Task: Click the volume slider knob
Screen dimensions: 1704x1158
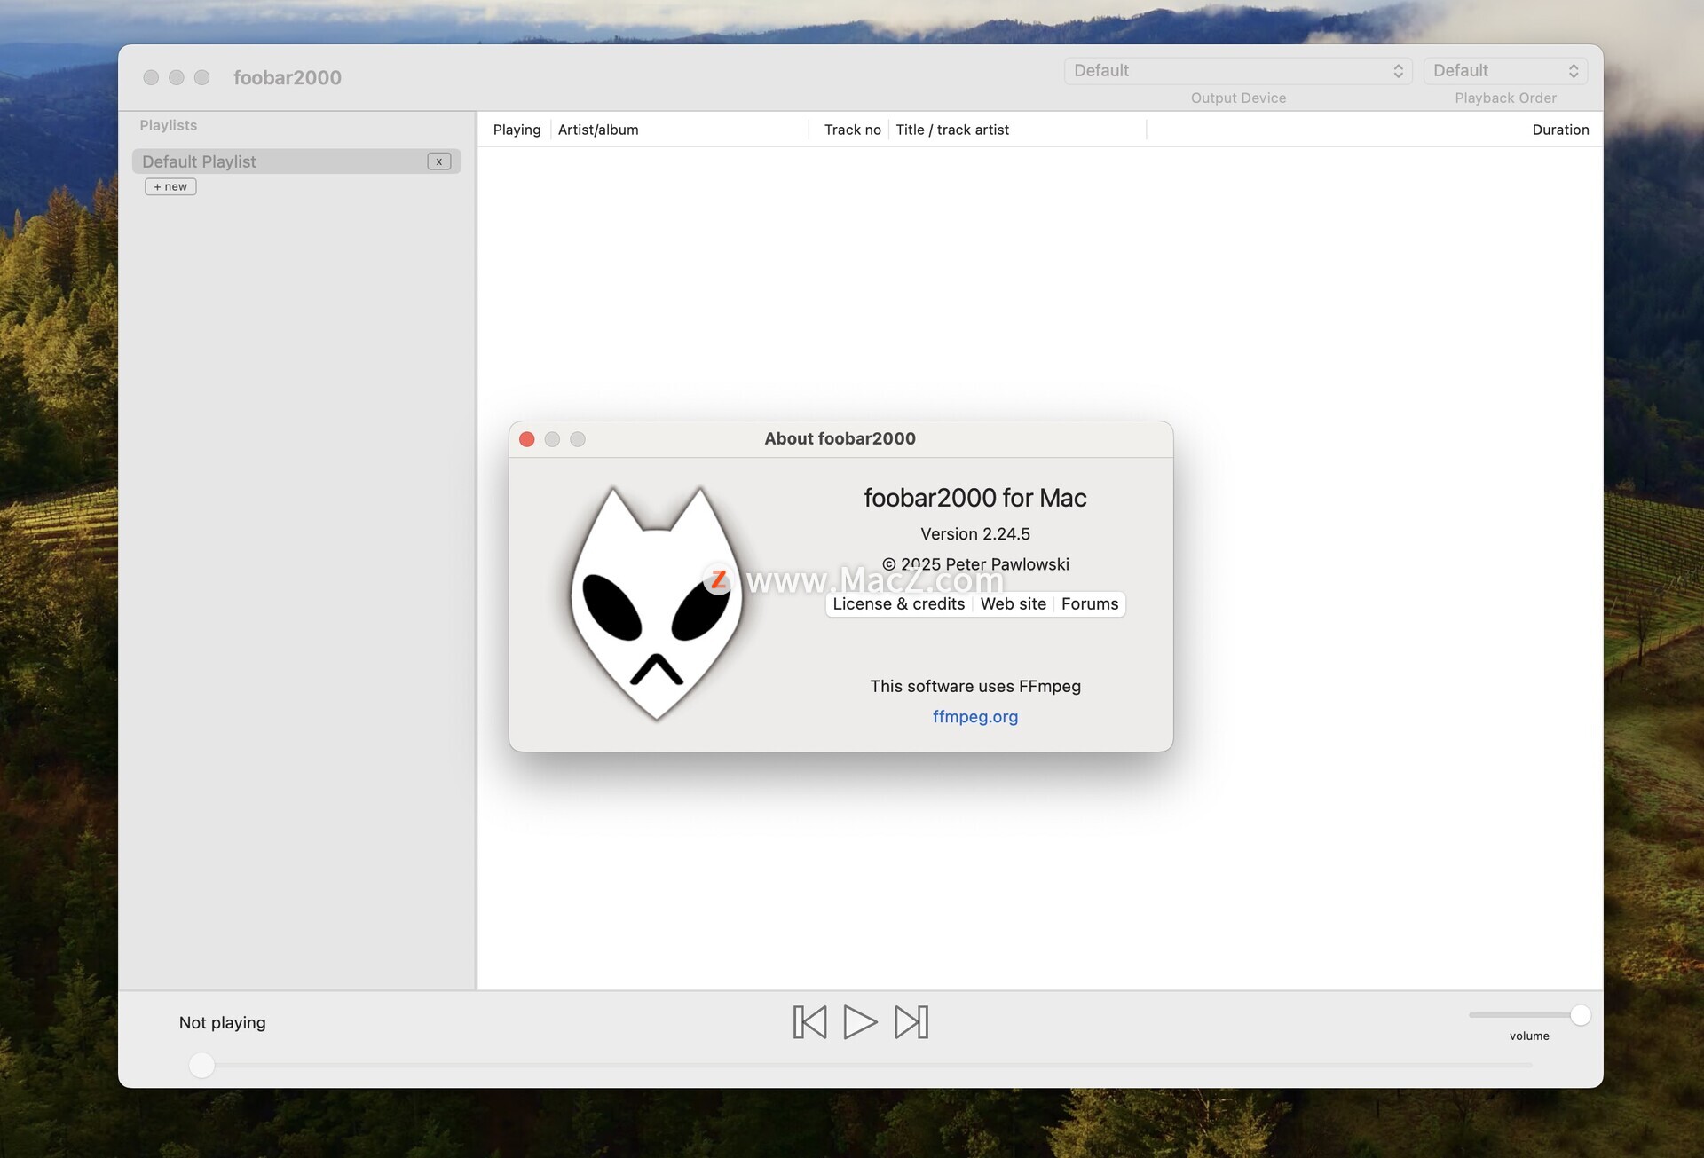Action: pos(1580,1015)
